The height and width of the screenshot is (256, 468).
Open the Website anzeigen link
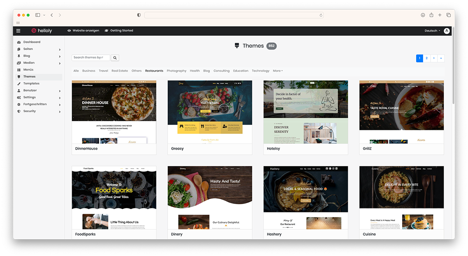click(83, 31)
